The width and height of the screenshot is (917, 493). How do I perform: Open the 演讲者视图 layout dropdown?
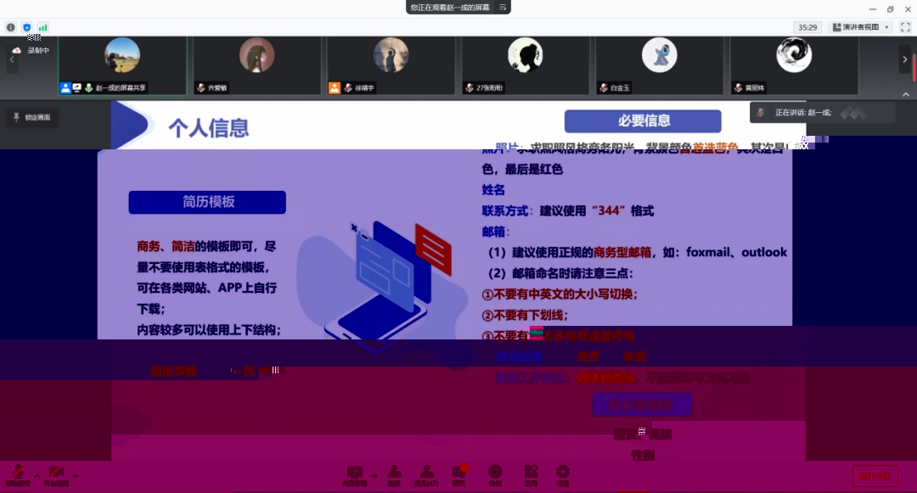861,27
